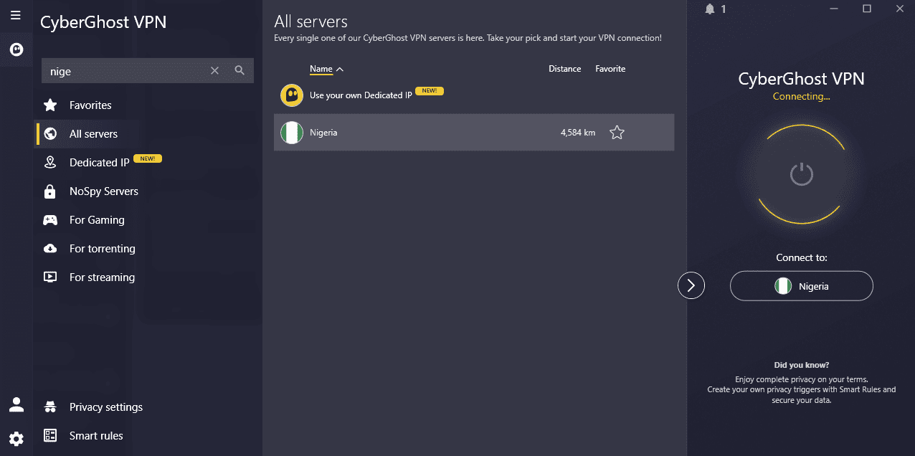This screenshot has height=456, width=915.
Task: Select the Nigeria server row
Action: point(430,133)
